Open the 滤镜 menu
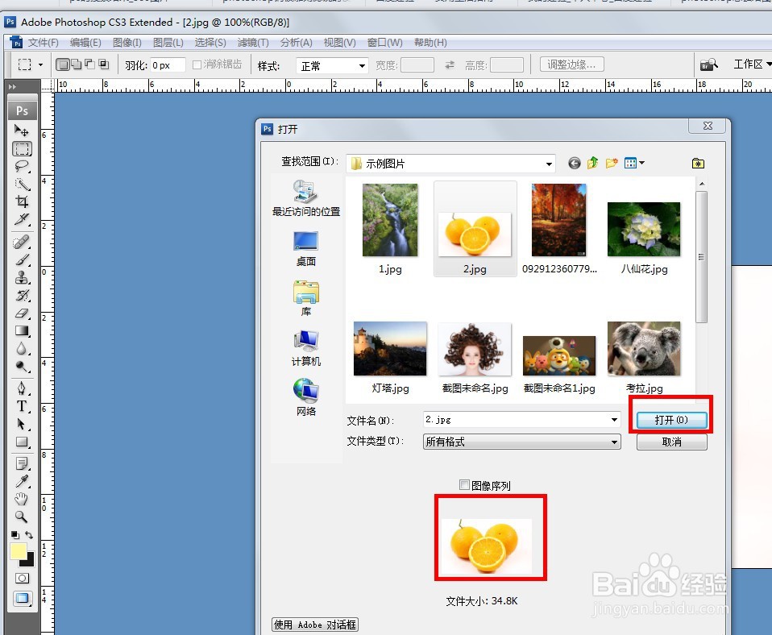 pos(253,42)
